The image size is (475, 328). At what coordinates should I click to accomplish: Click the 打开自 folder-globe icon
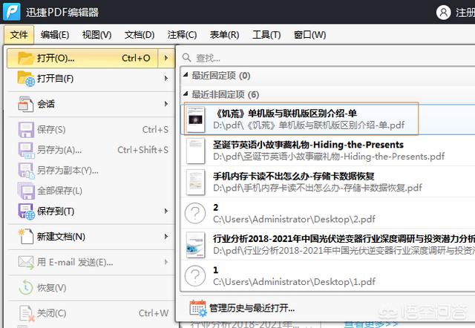pyautogui.click(x=26, y=79)
